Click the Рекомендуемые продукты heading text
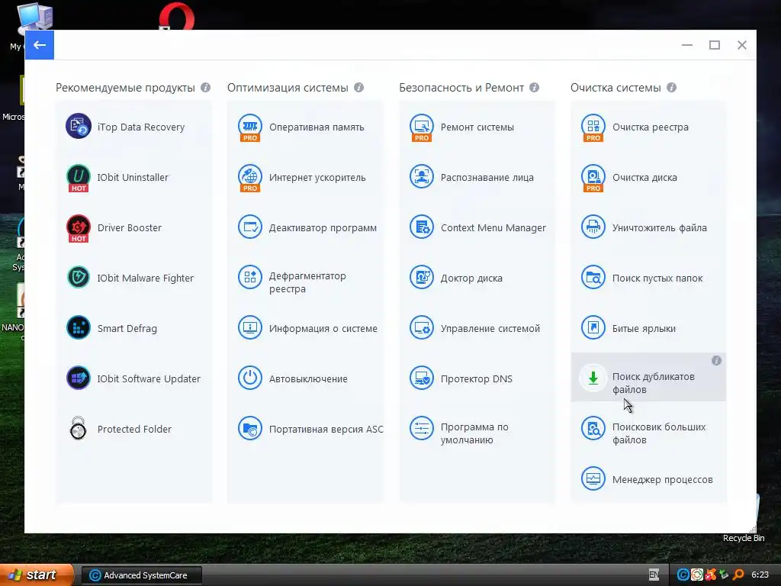The height and width of the screenshot is (586, 781). click(x=125, y=88)
